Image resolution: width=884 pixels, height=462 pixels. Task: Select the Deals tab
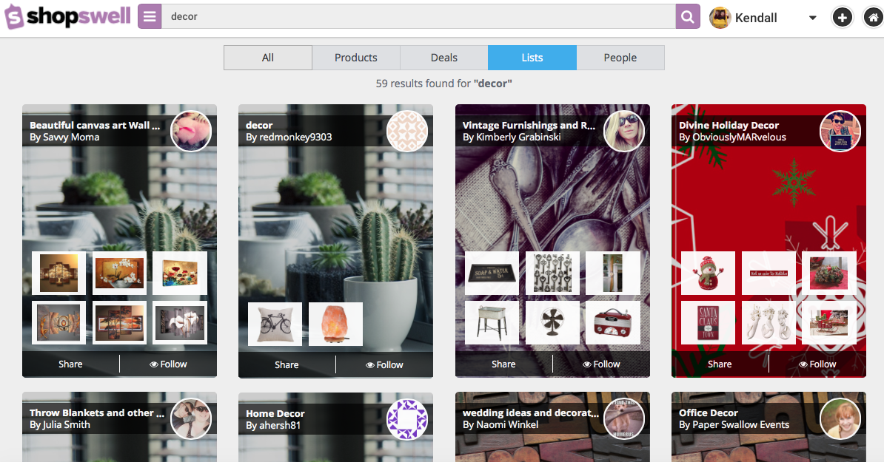coord(443,58)
